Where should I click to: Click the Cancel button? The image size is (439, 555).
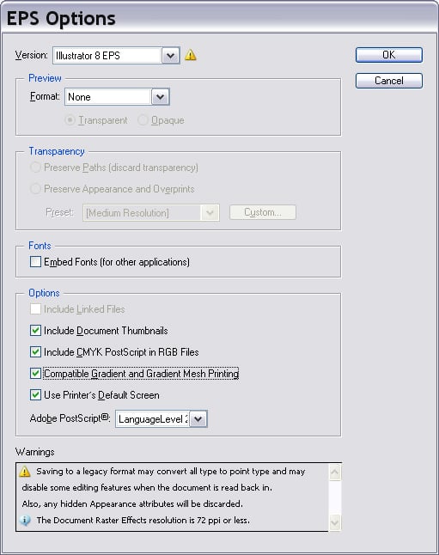(x=388, y=81)
